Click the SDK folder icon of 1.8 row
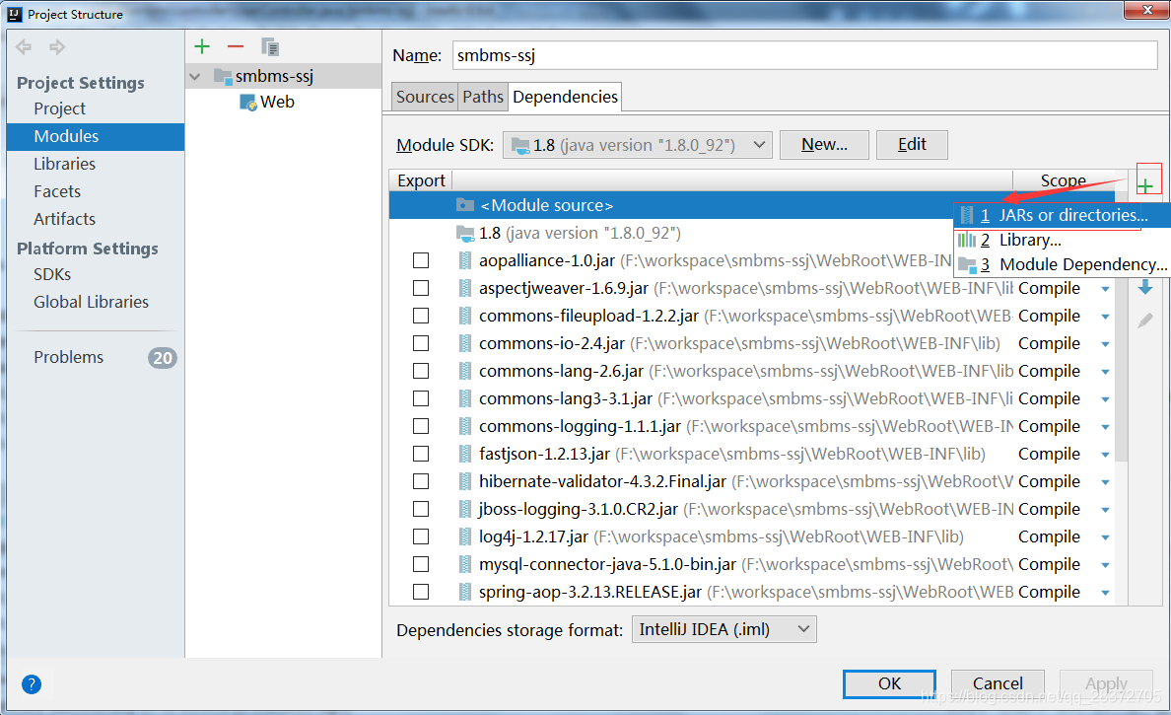 click(465, 233)
